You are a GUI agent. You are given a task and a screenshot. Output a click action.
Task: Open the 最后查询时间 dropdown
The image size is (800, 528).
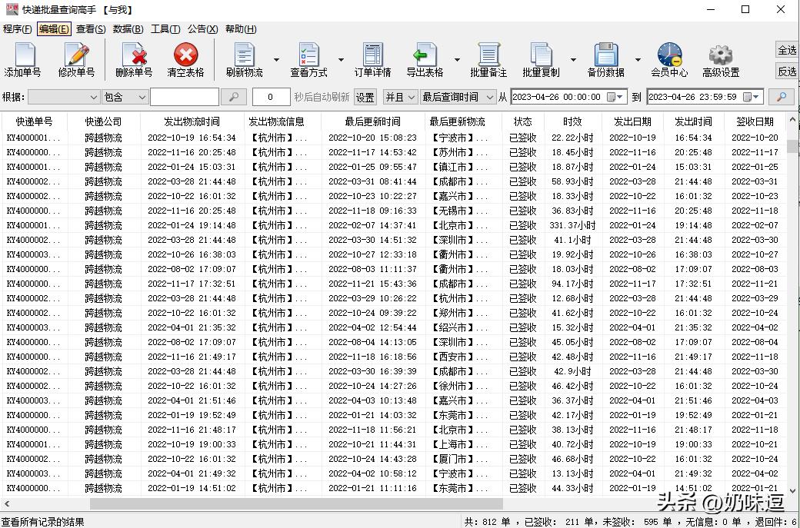click(458, 97)
